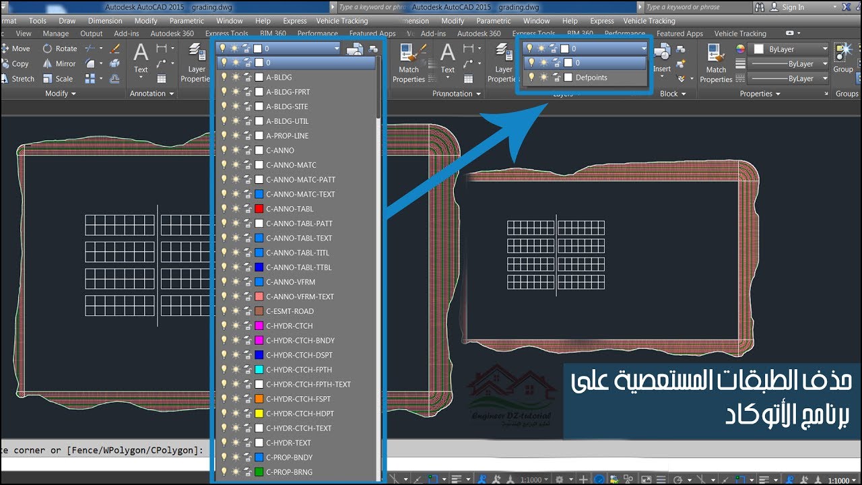Click the Trim tool icon
The width and height of the screenshot is (862, 485).
click(x=90, y=48)
